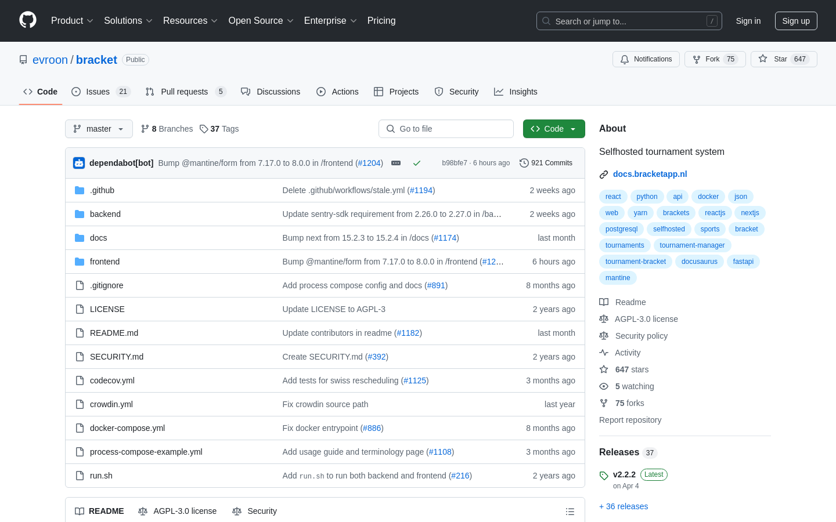Viewport: 836px width, 522px height.
Task: Click the Sign up button
Action: (796, 21)
